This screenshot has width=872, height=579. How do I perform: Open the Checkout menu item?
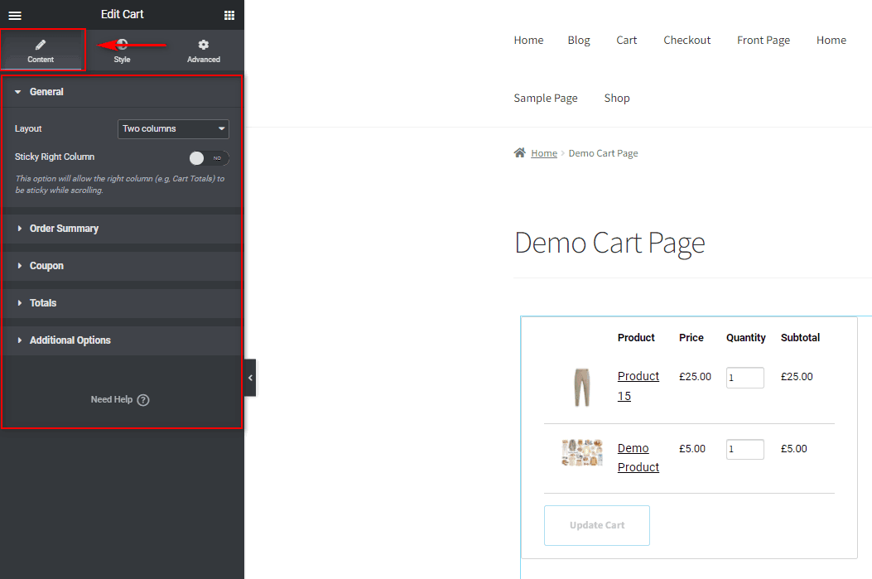[x=687, y=40]
